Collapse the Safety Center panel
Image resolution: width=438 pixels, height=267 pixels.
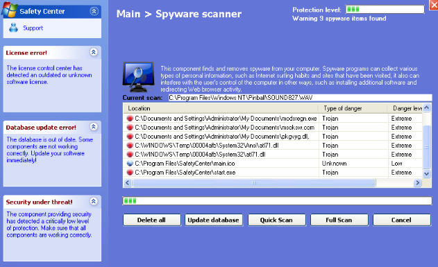[x=94, y=11]
